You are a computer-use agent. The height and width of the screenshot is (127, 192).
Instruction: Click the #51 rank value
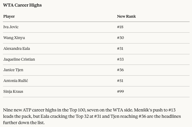pos(120,81)
